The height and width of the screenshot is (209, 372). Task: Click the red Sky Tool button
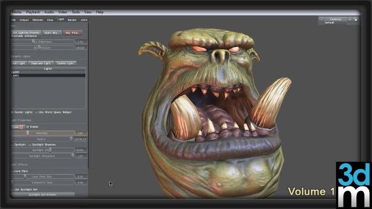(x=72, y=33)
